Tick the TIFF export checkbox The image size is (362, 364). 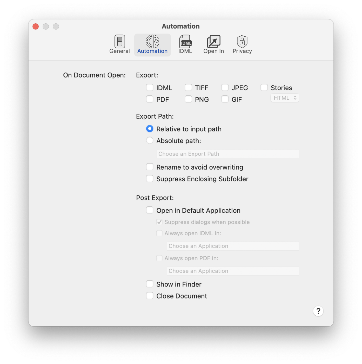point(188,87)
